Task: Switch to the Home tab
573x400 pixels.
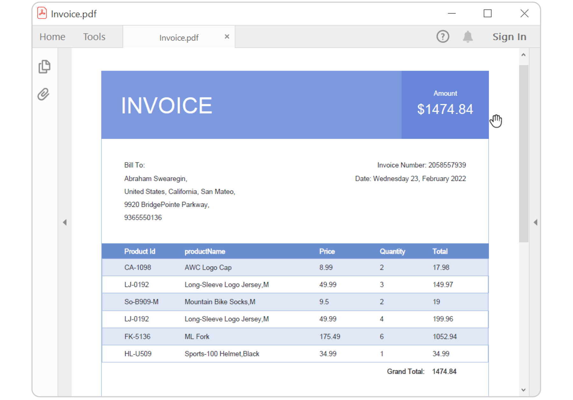Action: coord(52,37)
